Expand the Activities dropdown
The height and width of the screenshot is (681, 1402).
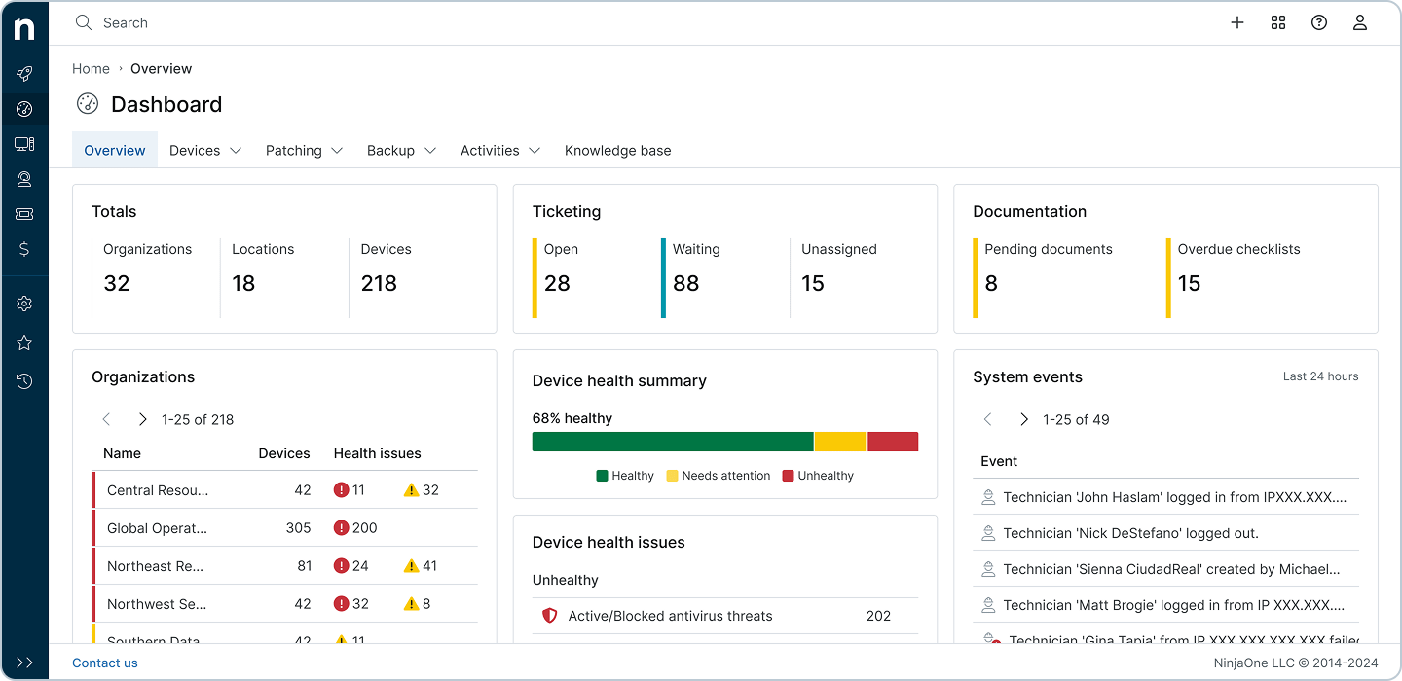[x=499, y=150]
